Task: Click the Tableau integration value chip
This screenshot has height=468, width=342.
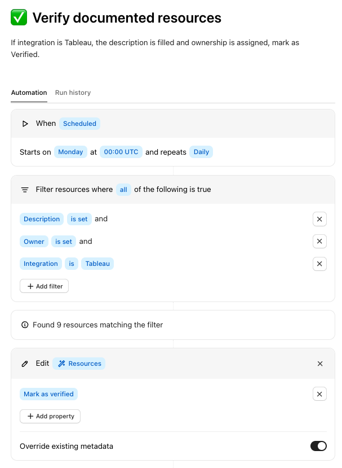Action: coord(97,264)
